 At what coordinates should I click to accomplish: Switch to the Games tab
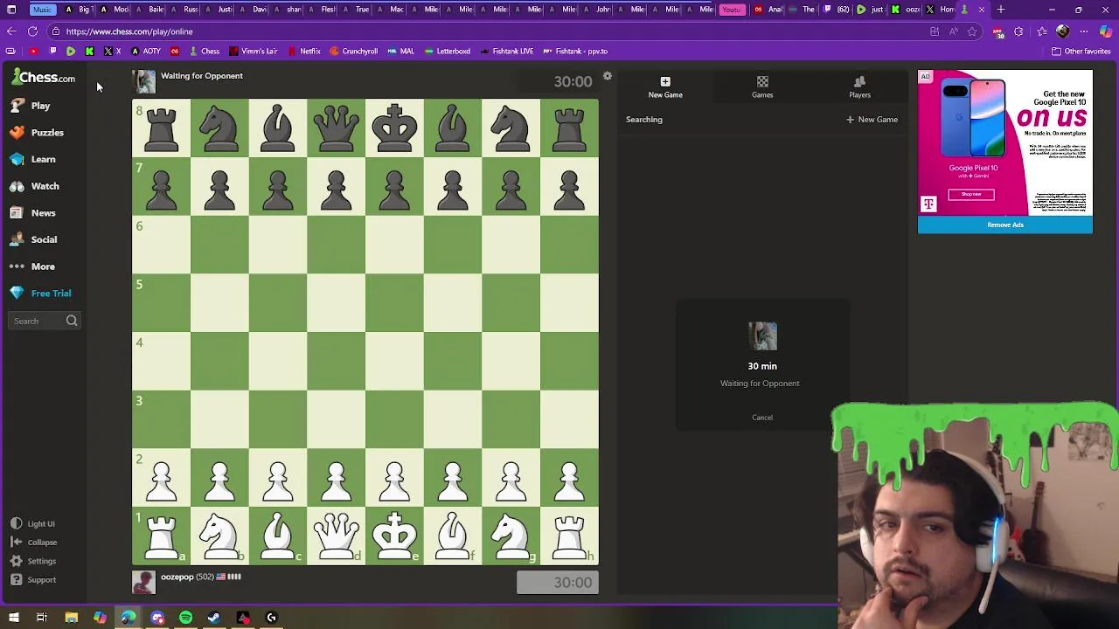point(762,87)
